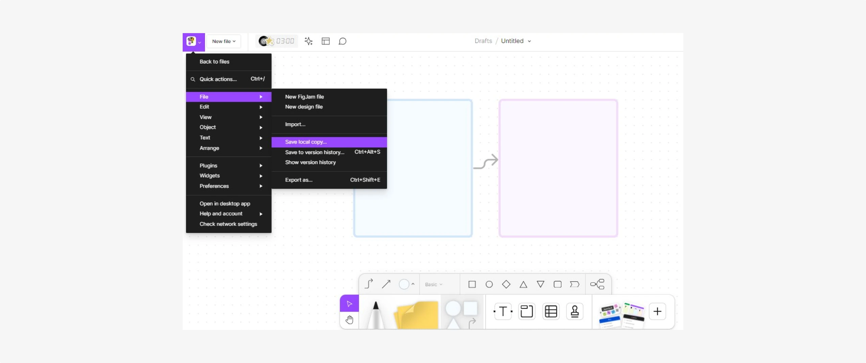Open the templates thumbnail stack
The height and width of the screenshot is (363, 866).
click(x=621, y=315)
